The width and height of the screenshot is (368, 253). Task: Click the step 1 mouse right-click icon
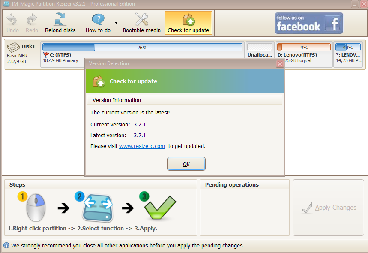36,208
